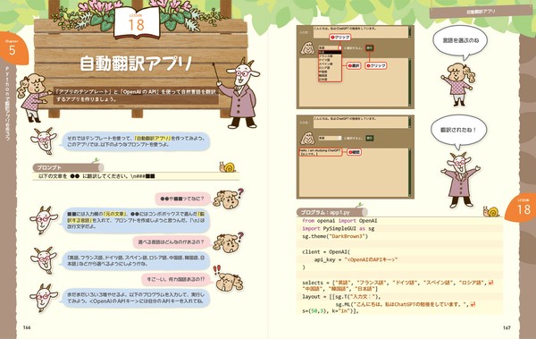
Task: Click the 実行 button marked ❸クリック
Action: pos(370,48)
